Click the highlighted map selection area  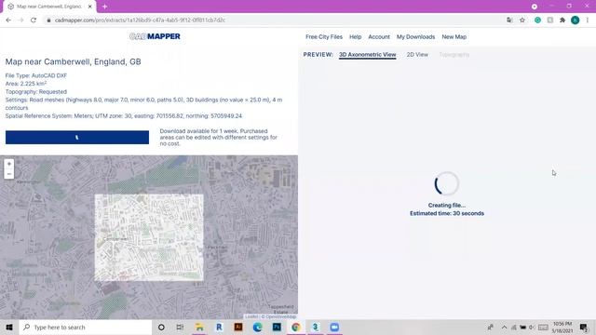coord(149,237)
